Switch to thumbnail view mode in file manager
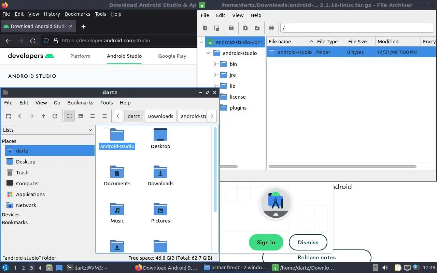Viewport: 437px width, 273px height. tap(81, 116)
